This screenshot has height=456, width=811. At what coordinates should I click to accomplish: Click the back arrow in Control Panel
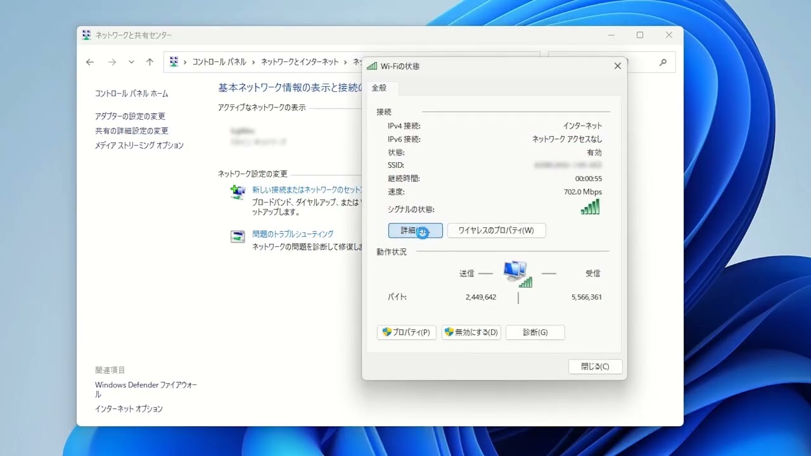click(90, 62)
